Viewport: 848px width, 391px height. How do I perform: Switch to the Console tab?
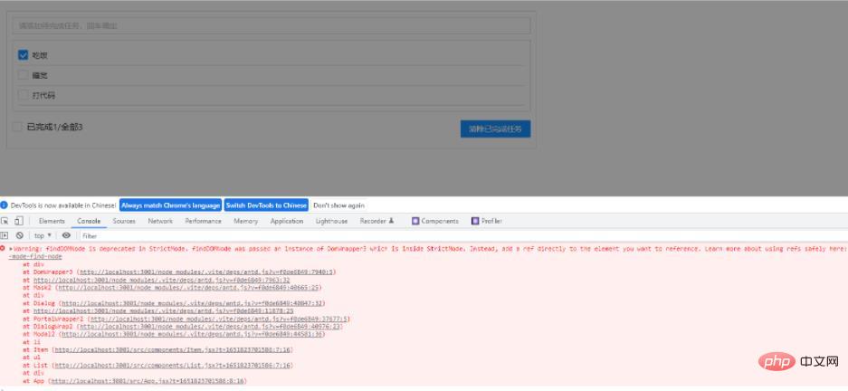pyautogui.click(x=89, y=221)
